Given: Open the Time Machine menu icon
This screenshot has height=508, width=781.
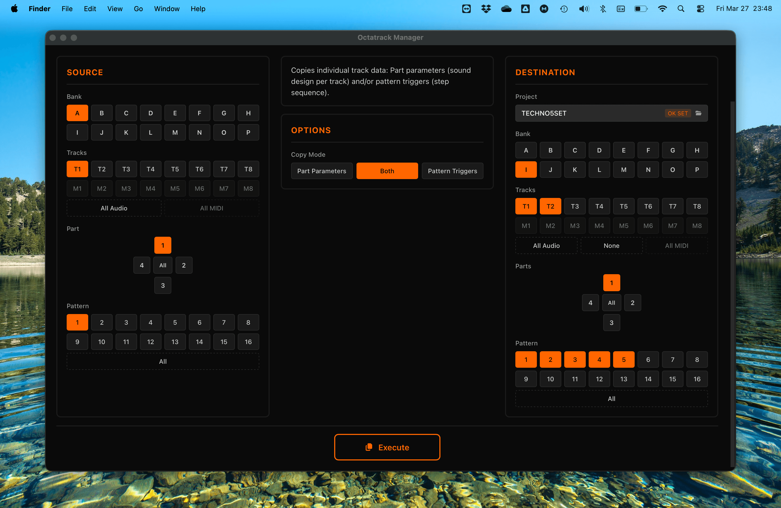Looking at the screenshot, I should [564, 9].
